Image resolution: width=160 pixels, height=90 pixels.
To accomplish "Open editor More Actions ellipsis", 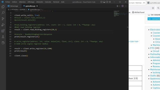I will [126, 6].
